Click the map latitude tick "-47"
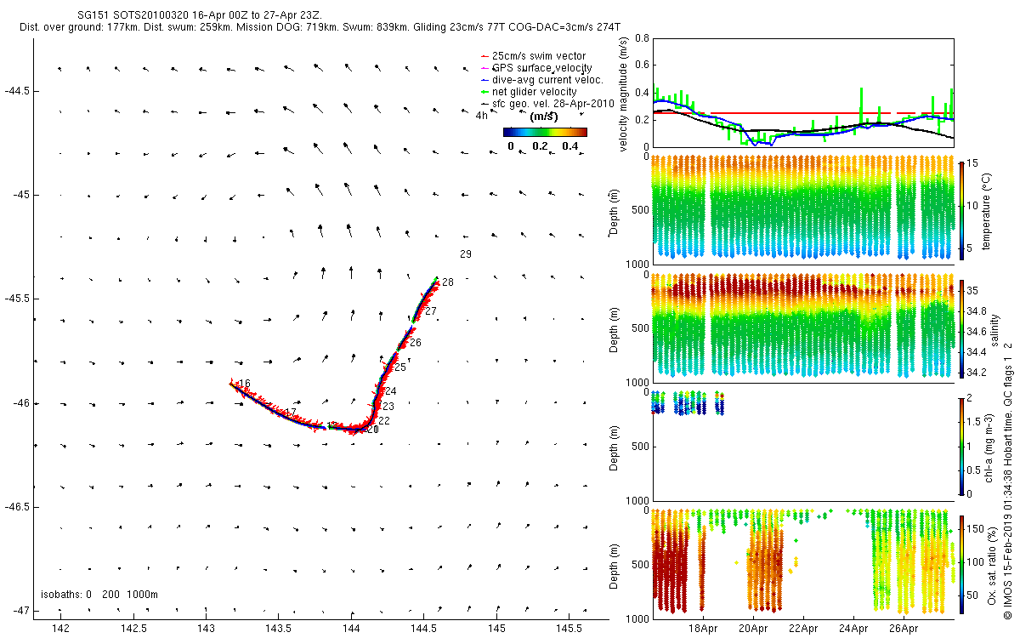The image size is (1020, 638). tap(20, 611)
